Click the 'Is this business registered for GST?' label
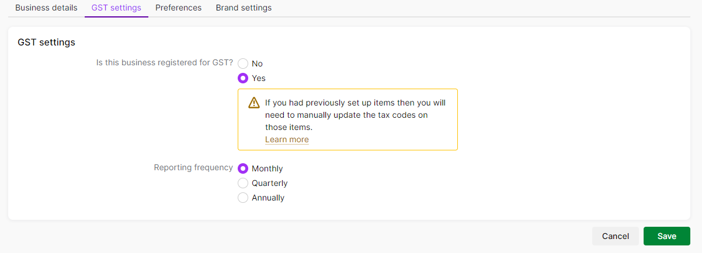Screen dimensions: 702x253 pos(165,62)
